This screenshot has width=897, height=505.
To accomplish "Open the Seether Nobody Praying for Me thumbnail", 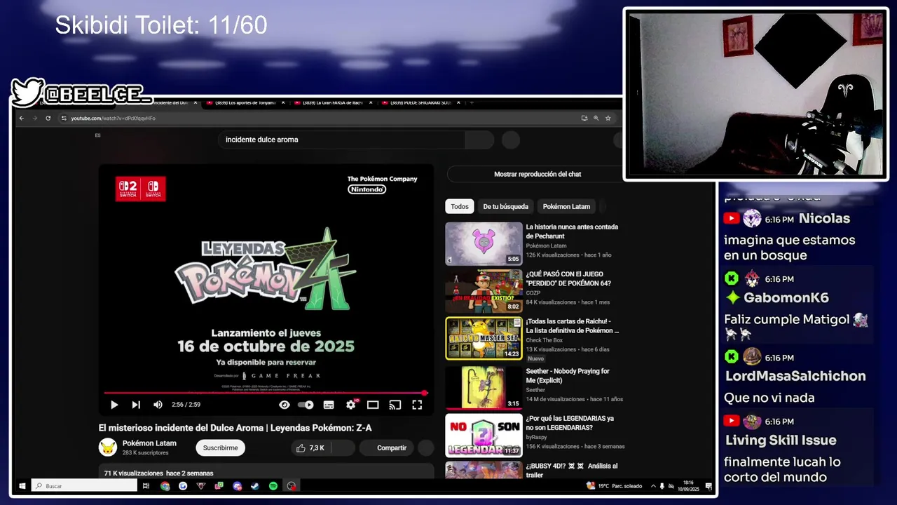I will 484,386.
